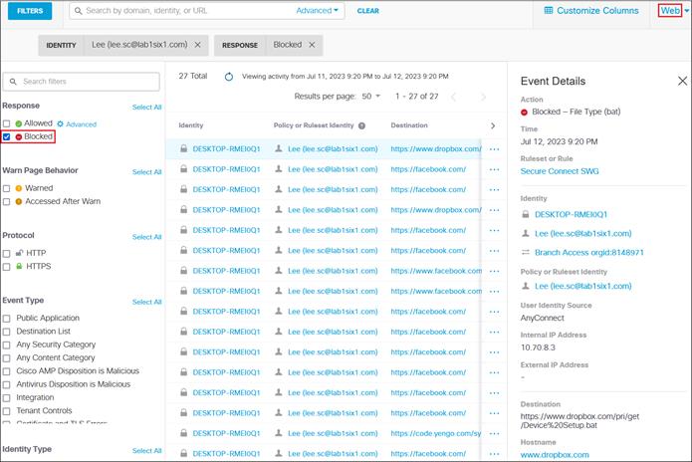Viewport: 692px width, 462px height.
Task: Click the lock icon beside DESKTOP-RMEI0Q1 in Event Details
Action: click(525, 214)
